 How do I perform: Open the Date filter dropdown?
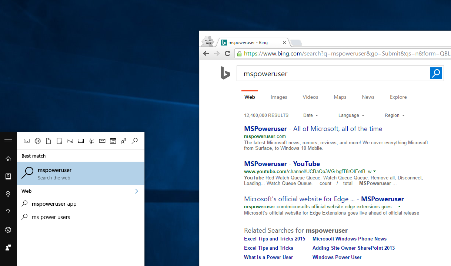click(x=311, y=115)
